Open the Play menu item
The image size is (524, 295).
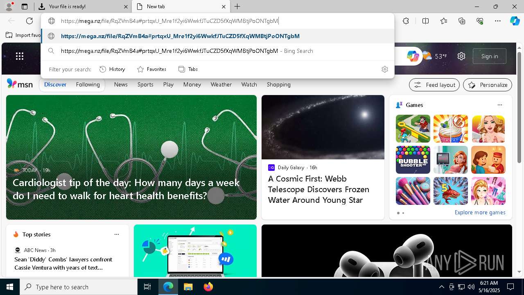(x=168, y=84)
